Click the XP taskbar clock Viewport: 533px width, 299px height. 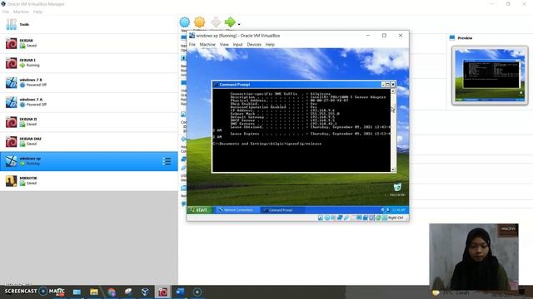(400, 210)
